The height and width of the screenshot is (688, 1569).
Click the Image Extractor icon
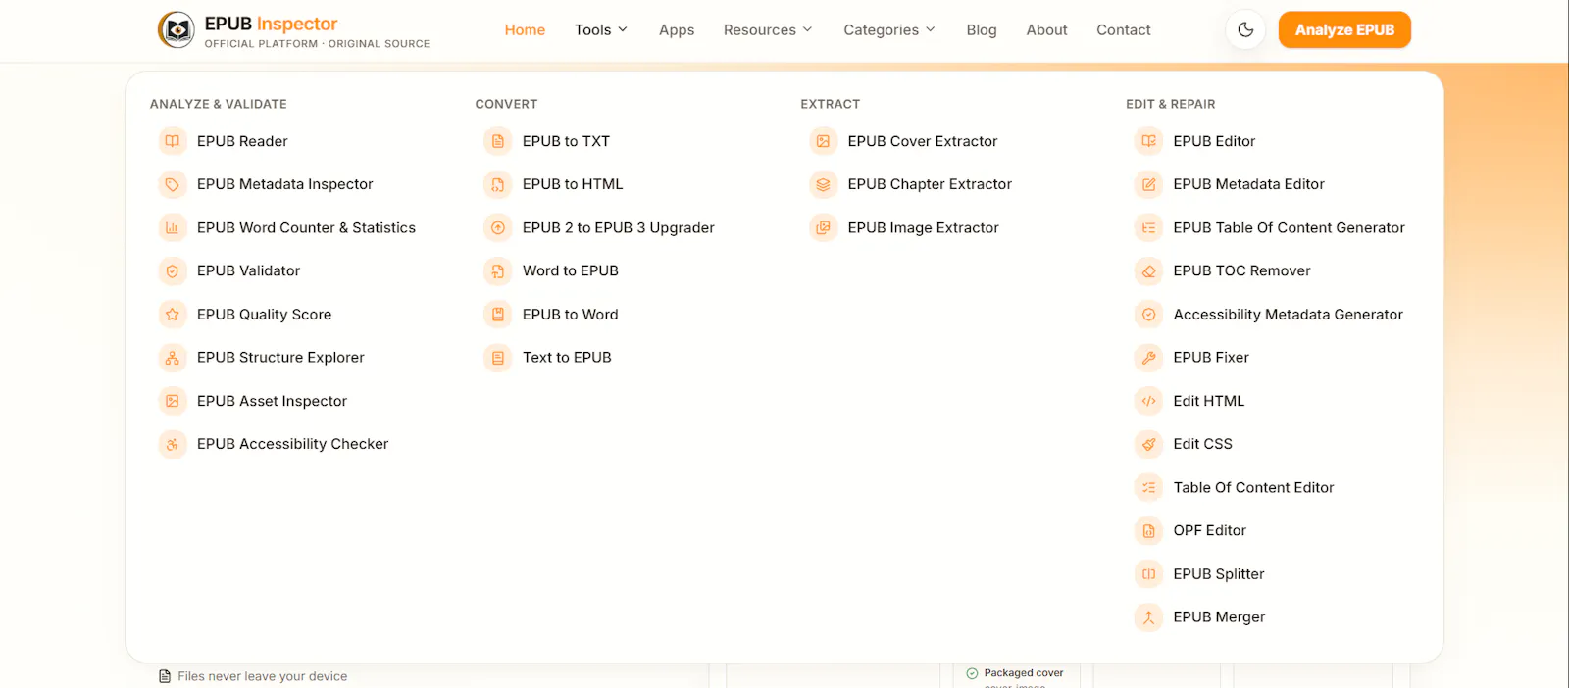[x=824, y=227]
